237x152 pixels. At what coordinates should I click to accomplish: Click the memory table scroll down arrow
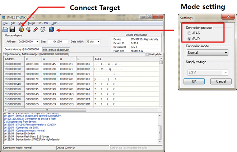click(161, 106)
